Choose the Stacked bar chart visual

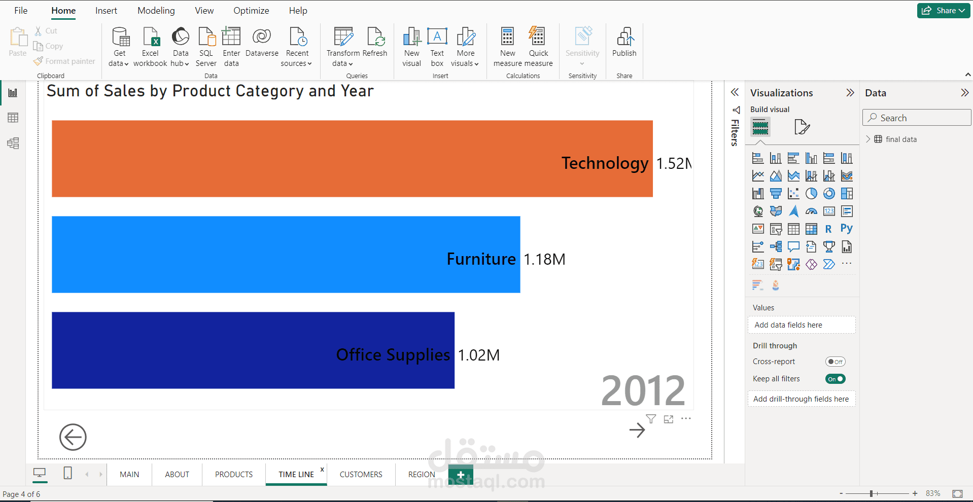(x=758, y=158)
